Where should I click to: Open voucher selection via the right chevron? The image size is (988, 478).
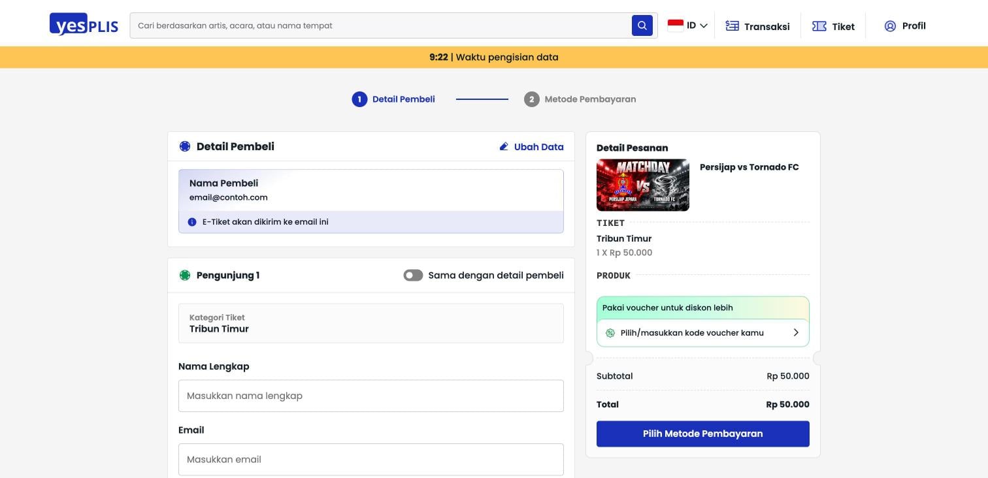[x=796, y=332]
